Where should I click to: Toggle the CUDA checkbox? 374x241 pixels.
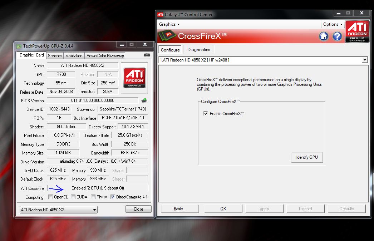point(73,197)
